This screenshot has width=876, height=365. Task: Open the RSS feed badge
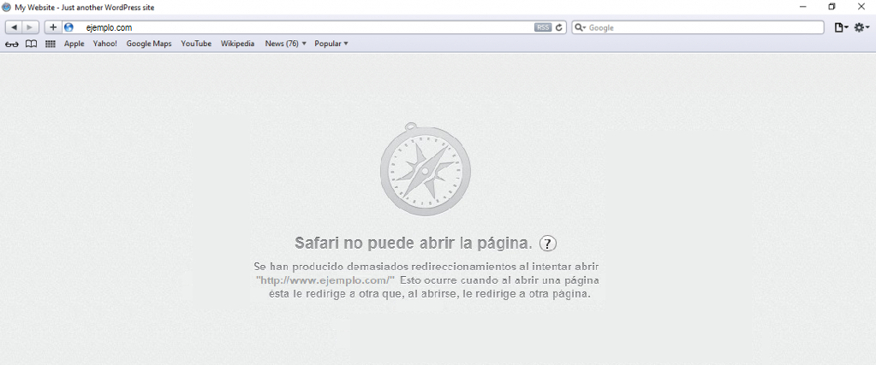coord(543,27)
